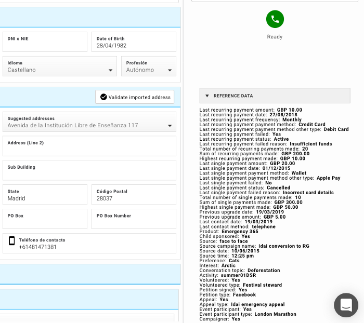
Task: Click the contact phone number +61481471381
Action: tap(38, 247)
